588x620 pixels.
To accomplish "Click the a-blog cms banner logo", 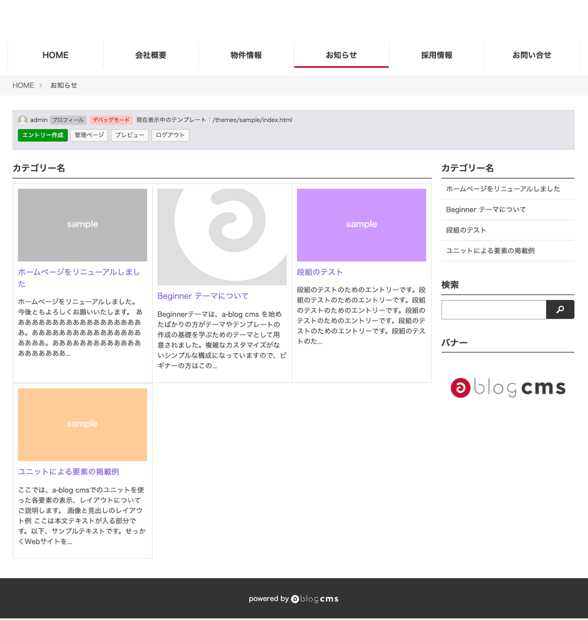I will (x=507, y=388).
